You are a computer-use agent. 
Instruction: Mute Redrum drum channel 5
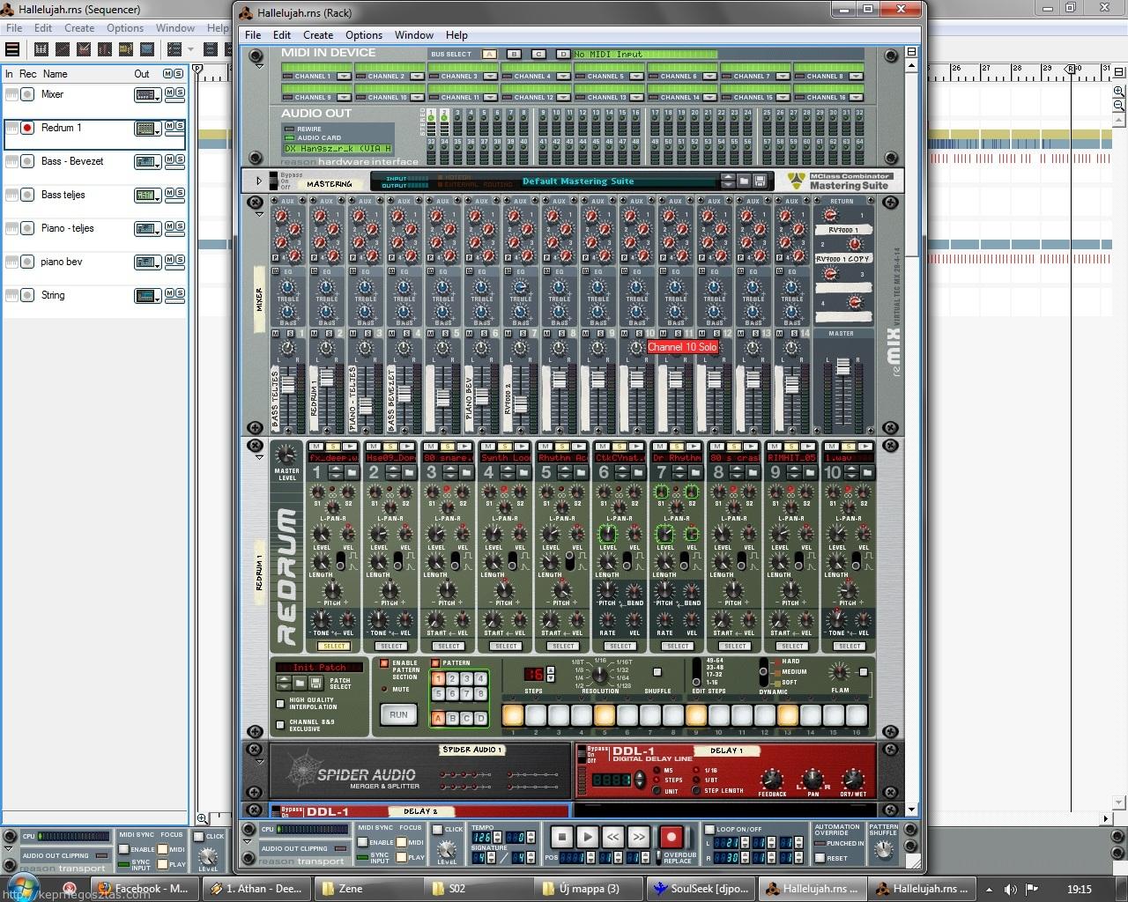(544, 447)
